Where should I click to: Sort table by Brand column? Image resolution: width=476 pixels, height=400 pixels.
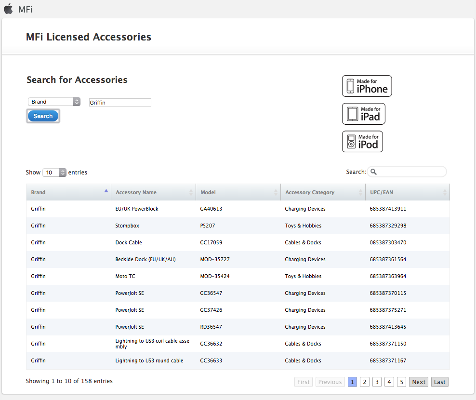[68, 192]
